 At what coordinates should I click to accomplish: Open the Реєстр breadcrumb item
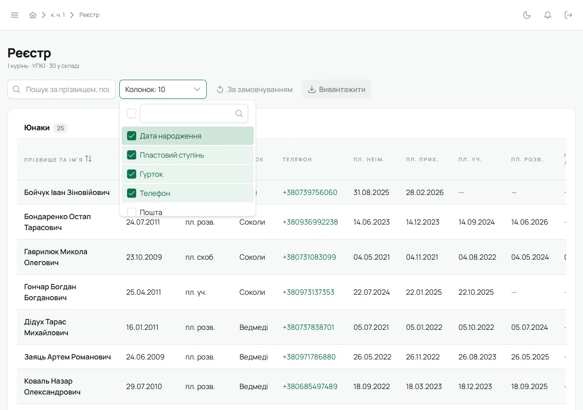click(89, 15)
